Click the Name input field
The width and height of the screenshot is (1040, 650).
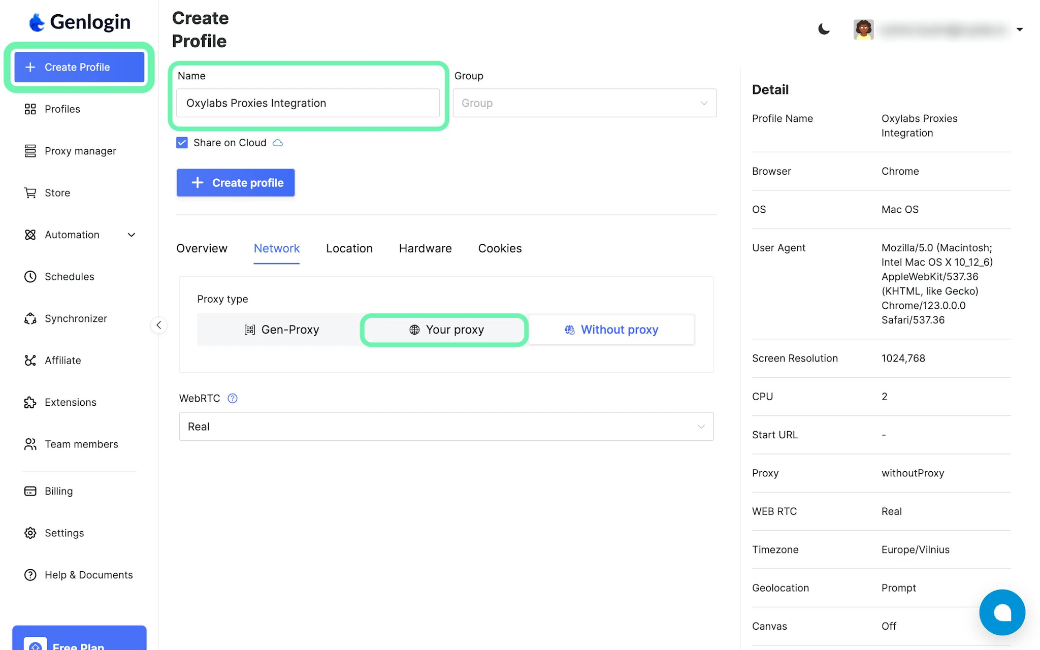[x=308, y=103]
